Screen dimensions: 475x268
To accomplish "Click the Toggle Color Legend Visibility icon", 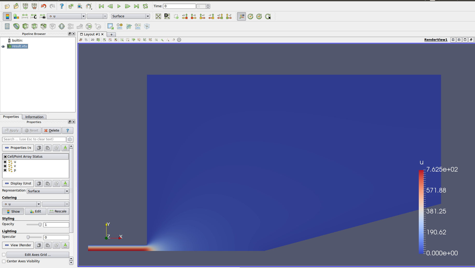I will (7, 16).
